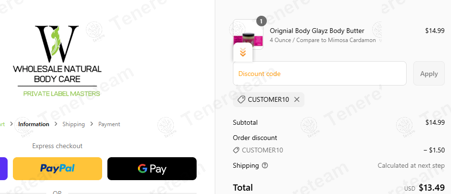Click the Body Butter product thumbnail
The width and height of the screenshot is (451, 194).
point(248,34)
